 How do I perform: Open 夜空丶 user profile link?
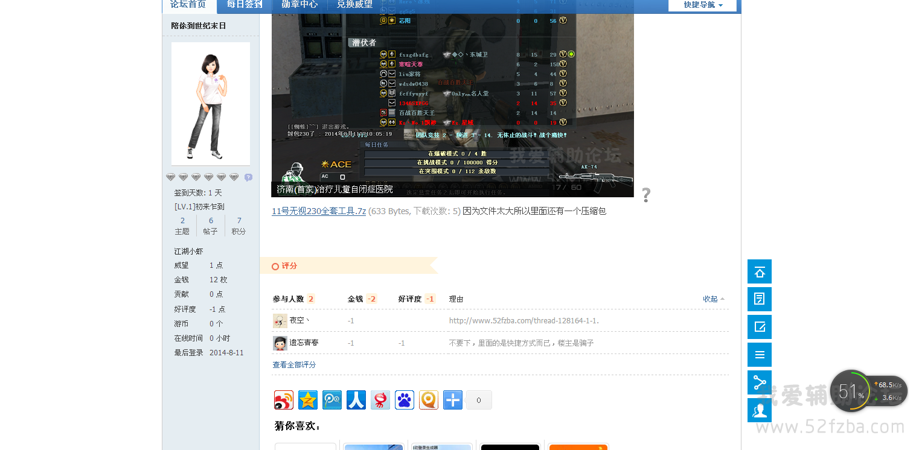tap(299, 320)
